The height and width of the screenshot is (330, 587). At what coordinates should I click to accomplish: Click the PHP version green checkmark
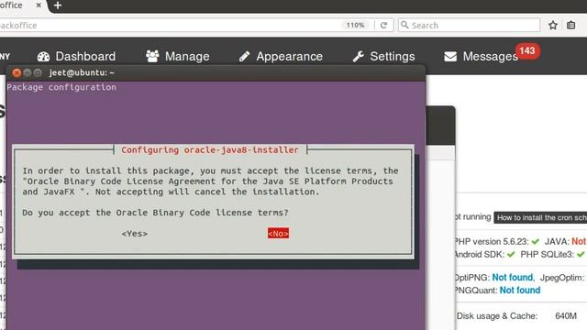pyautogui.click(x=536, y=241)
